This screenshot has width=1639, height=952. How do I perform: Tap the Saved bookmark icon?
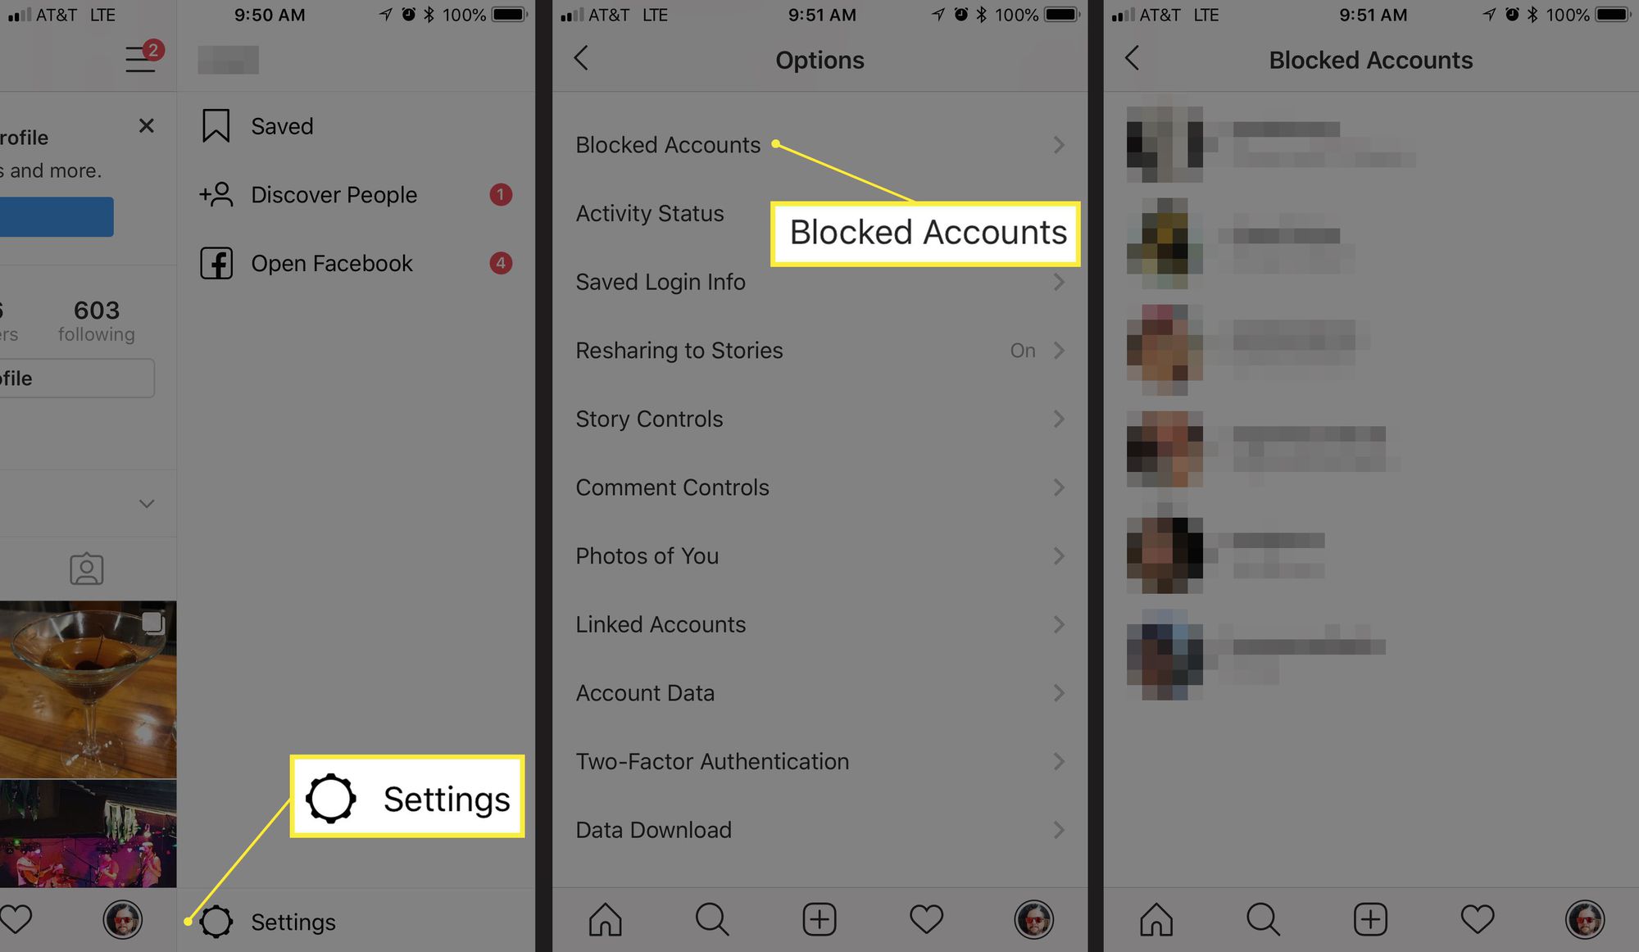click(x=216, y=126)
